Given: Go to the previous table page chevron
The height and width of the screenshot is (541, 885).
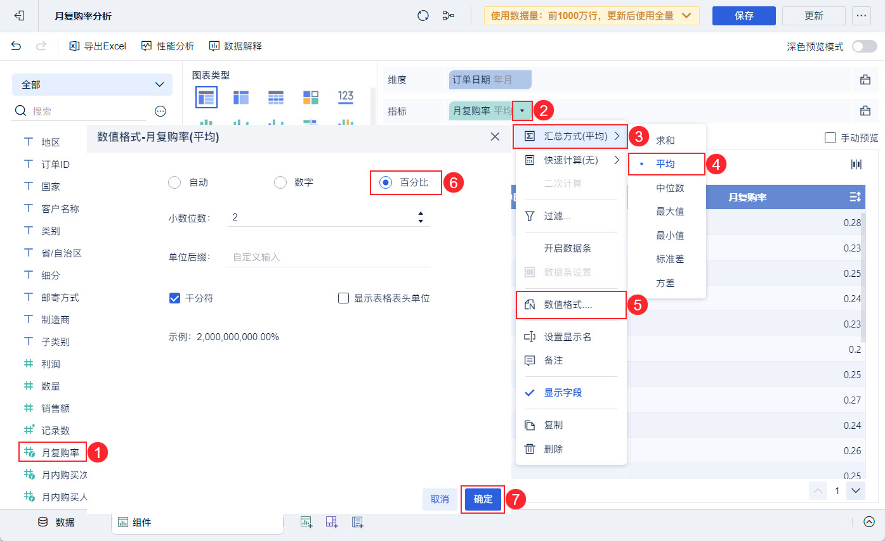Looking at the screenshot, I should (x=819, y=491).
